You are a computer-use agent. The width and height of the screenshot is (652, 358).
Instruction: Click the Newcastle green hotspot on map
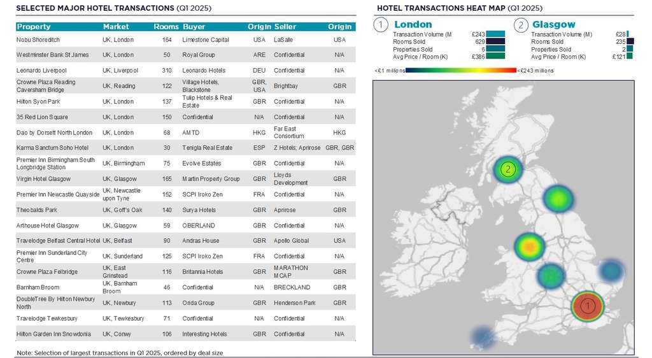coord(558,199)
